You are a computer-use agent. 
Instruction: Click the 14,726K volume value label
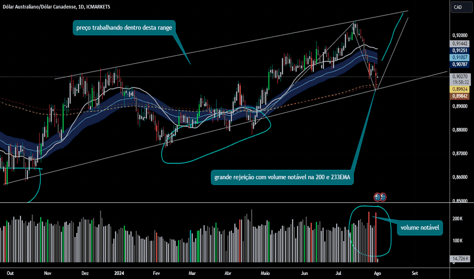click(461, 259)
